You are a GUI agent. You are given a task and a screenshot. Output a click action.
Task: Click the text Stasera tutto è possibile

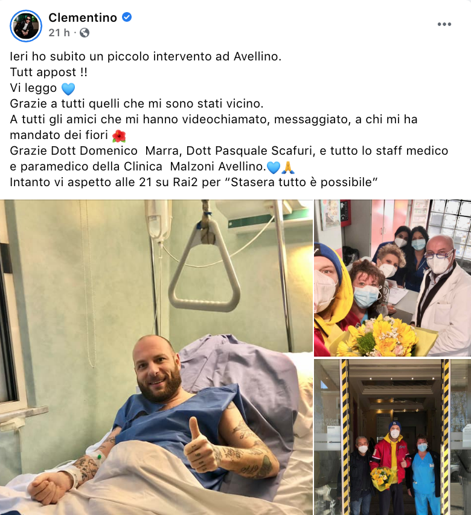[x=304, y=182]
